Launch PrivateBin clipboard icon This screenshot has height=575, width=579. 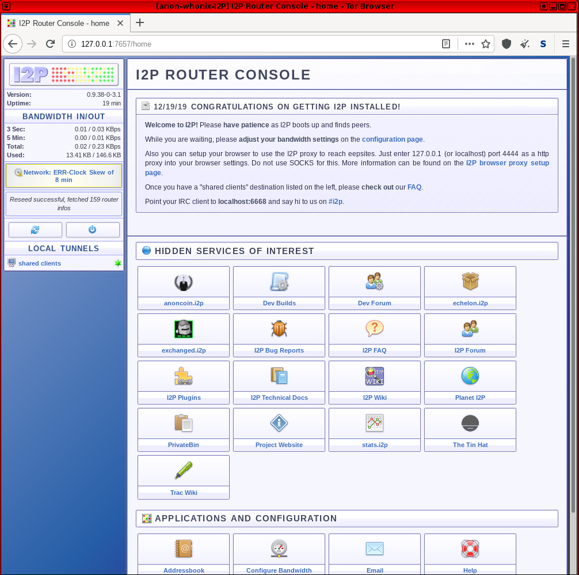183,424
